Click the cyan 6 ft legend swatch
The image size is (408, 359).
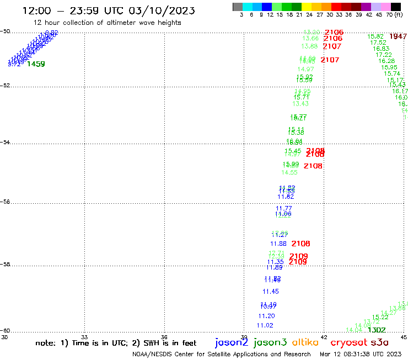click(x=248, y=7)
